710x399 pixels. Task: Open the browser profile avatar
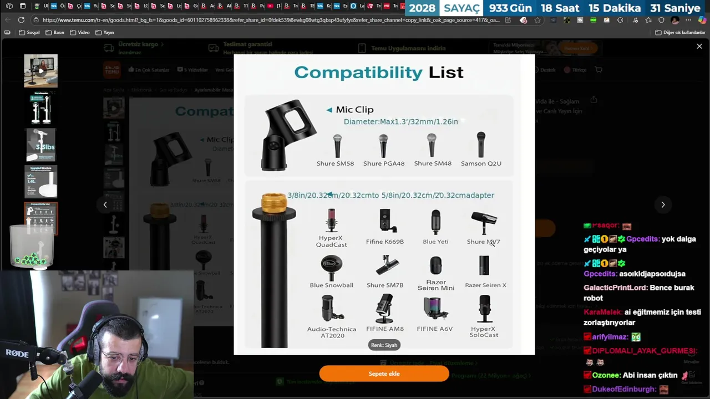pos(674,20)
